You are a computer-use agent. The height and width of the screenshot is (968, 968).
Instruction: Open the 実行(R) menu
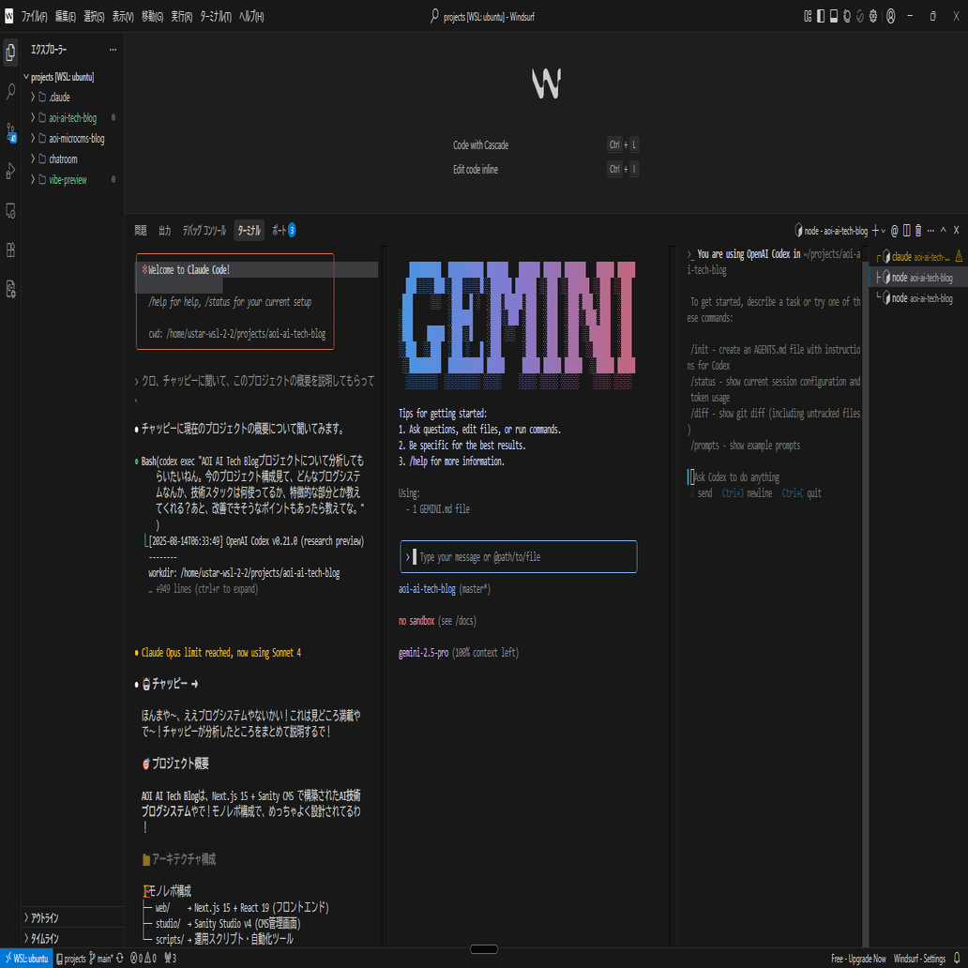(x=182, y=17)
